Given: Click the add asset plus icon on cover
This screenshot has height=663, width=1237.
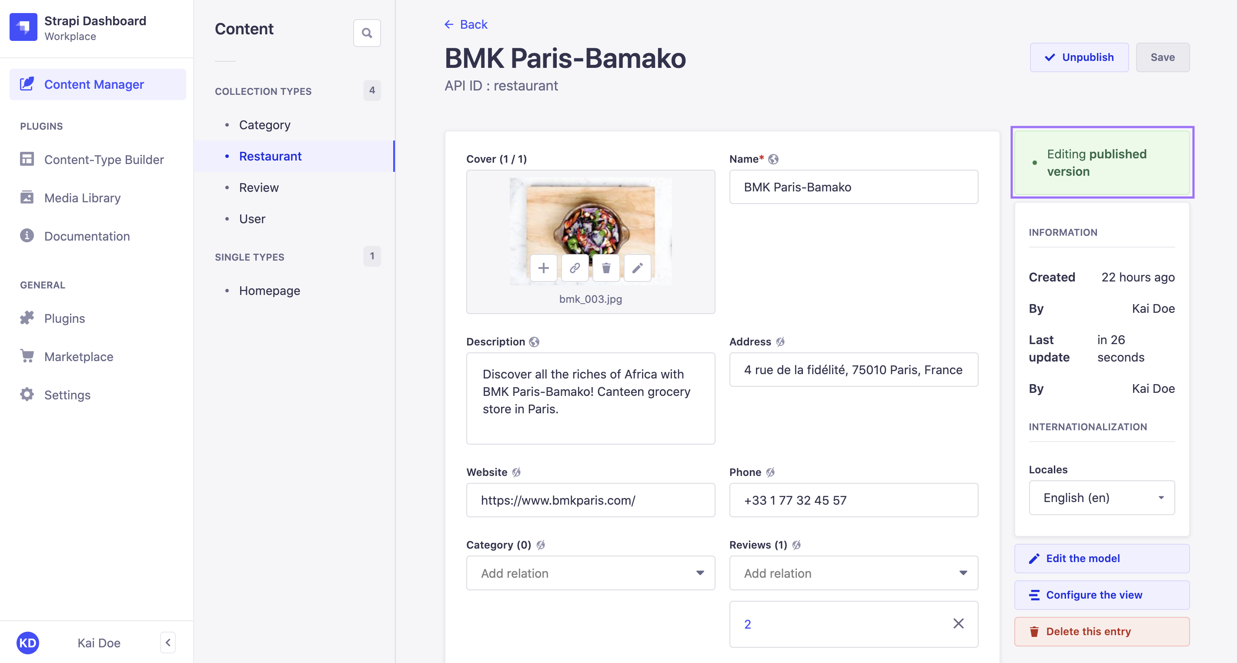Looking at the screenshot, I should [x=543, y=268].
